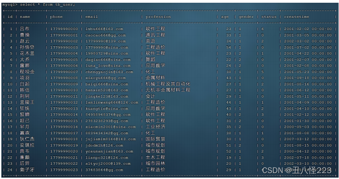Click the profession 金属材料
The height and width of the screenshot is (179, 339).
click(x=155, y=78)
